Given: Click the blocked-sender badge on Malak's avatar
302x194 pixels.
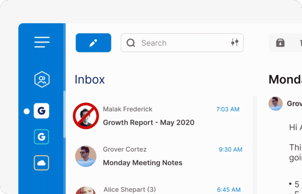Looking at the screenshot, I should coord(86,116).
